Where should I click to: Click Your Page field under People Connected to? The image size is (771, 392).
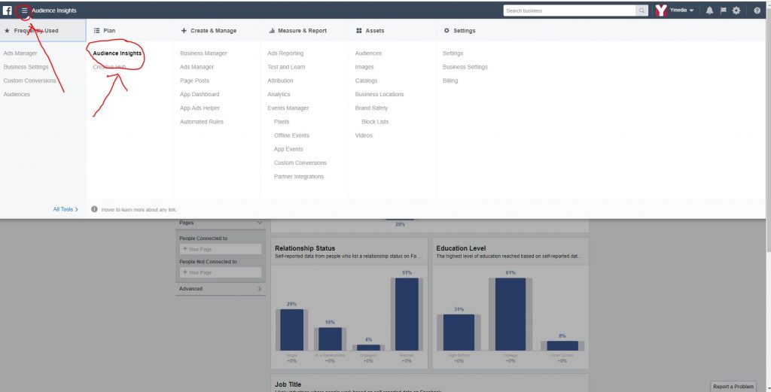tap(221, 249)
